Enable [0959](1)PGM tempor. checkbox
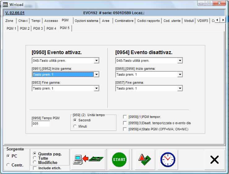The image size is (229, 174). pyautogui.click(x=125, y=117)
